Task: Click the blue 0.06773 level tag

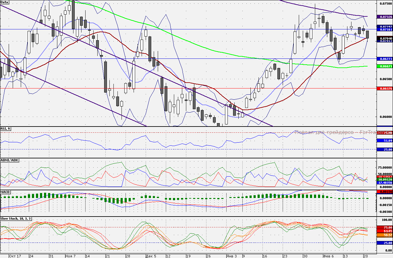Action: coord(385,59)
